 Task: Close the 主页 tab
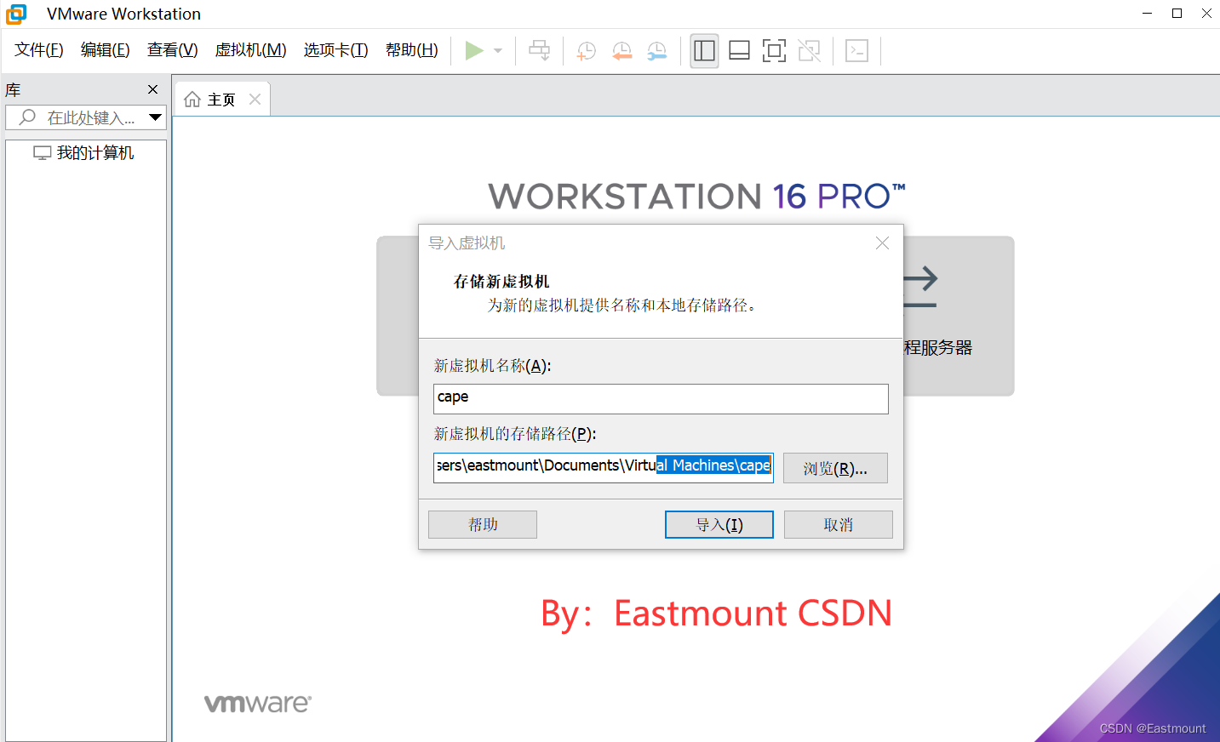255,100
